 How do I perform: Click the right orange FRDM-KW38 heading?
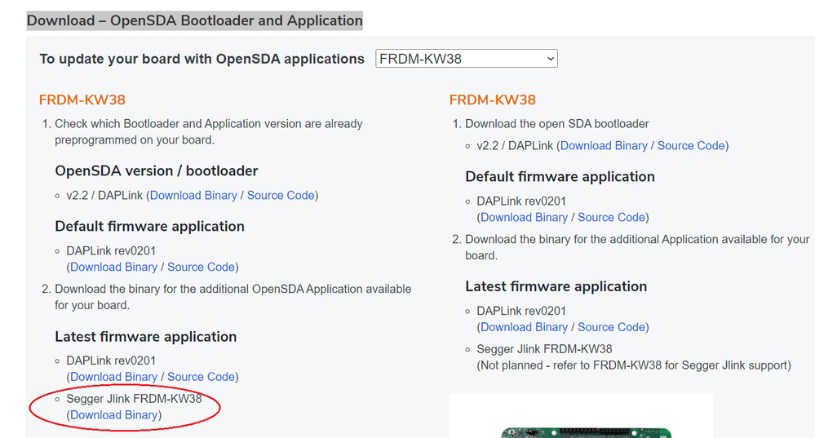(492, 100)
